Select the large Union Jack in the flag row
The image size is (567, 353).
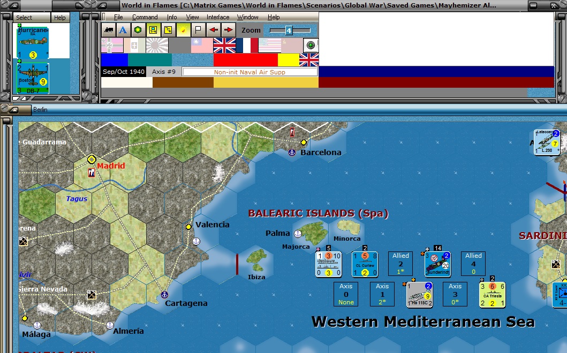(x=224, y=45)
